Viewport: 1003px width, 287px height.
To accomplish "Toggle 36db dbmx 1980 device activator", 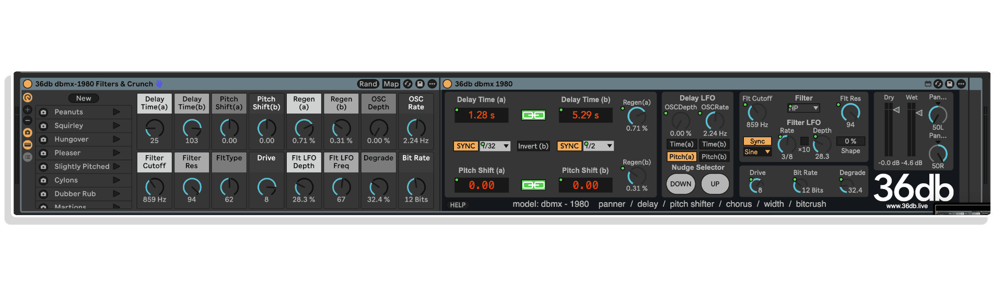I will pyautogui.click(x=447, y=84).
